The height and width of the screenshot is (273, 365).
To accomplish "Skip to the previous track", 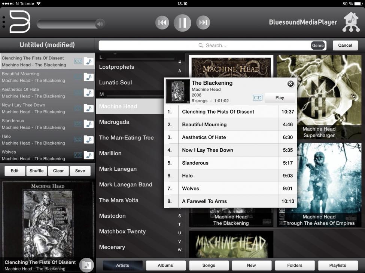I will 162,22.
